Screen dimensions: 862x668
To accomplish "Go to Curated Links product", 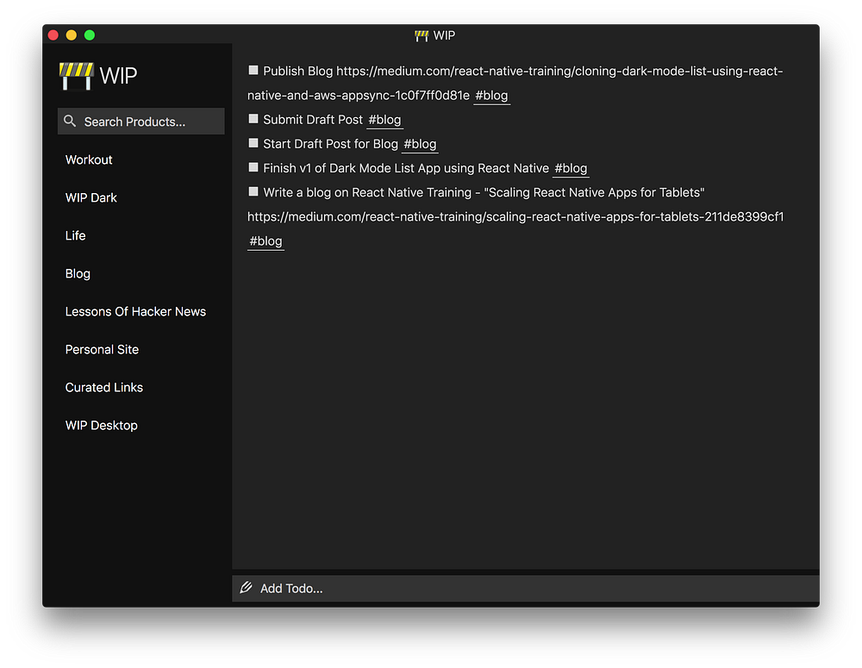I will (104, 387).
